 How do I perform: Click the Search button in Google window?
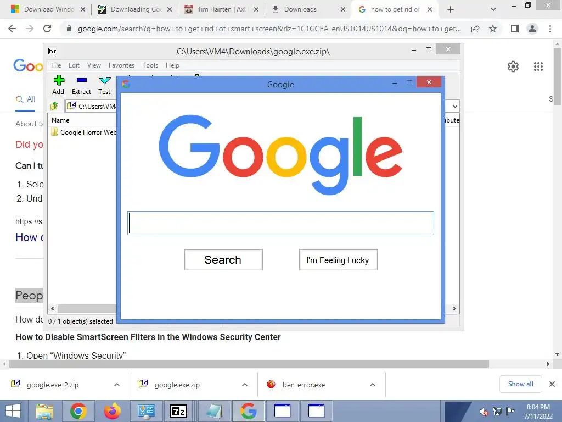tap(223, 260)
